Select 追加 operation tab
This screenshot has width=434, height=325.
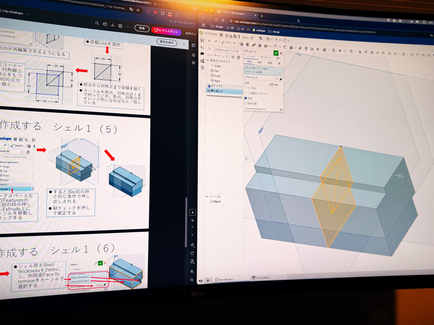click(260, 62)
